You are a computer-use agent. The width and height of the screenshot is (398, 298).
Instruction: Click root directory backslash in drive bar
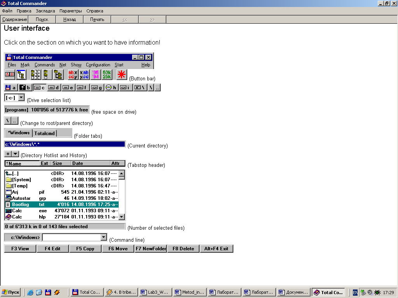pyautogui.click(x=151, y=88)
